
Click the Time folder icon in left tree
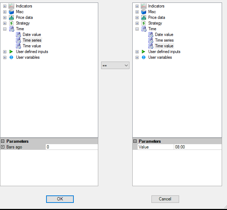coord(12,29)
